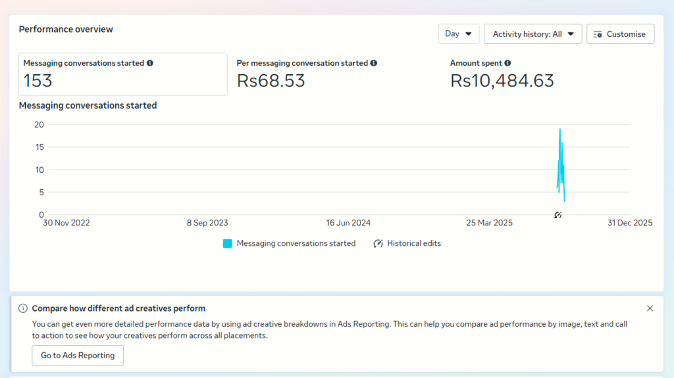Click the cyan legend swatch for conversations

(x=228, y=243)
